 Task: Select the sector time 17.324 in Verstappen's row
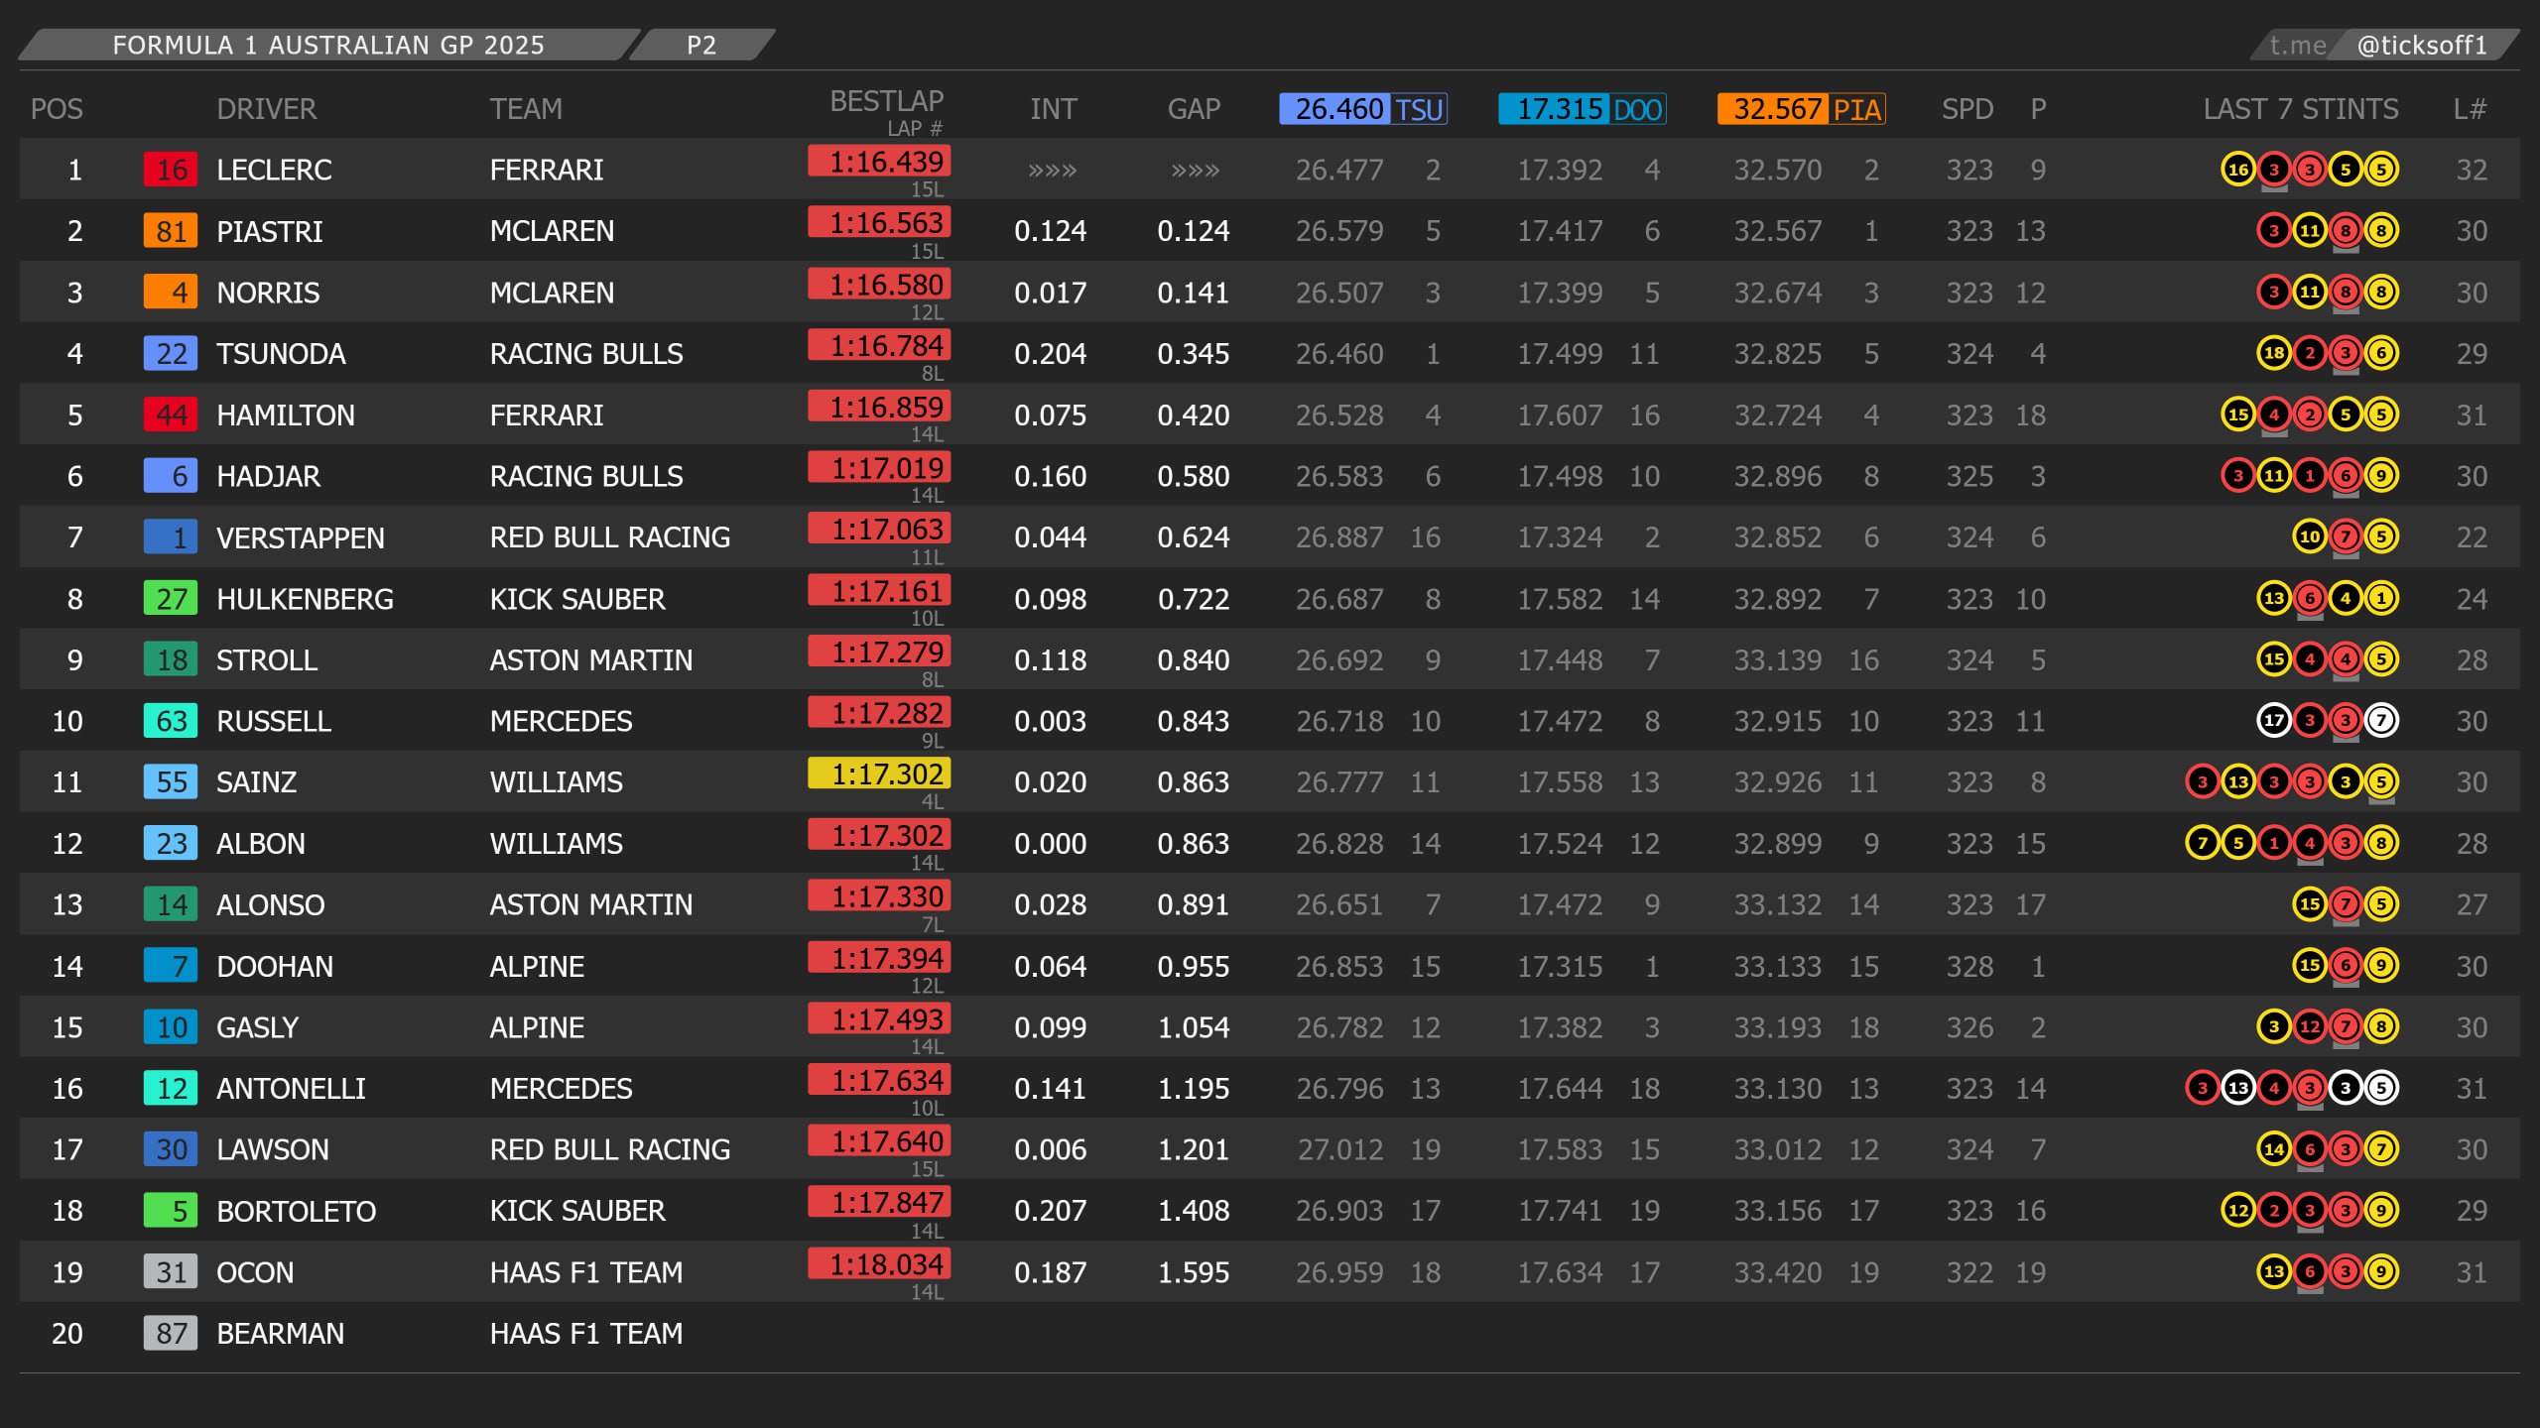point(1560,537)
